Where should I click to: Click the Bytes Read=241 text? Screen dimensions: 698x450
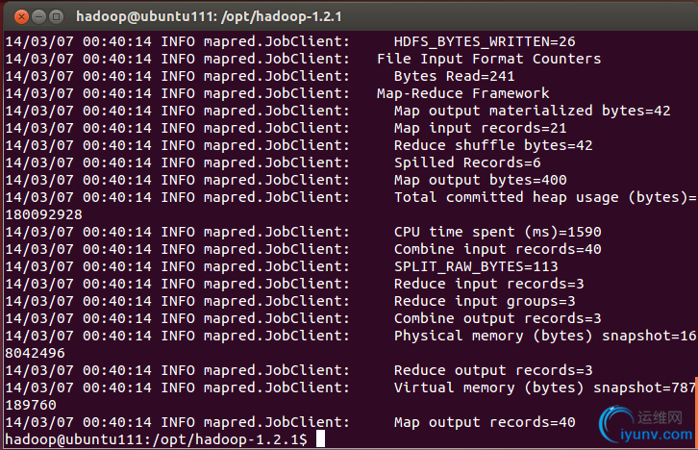click(x=454, y=76)
